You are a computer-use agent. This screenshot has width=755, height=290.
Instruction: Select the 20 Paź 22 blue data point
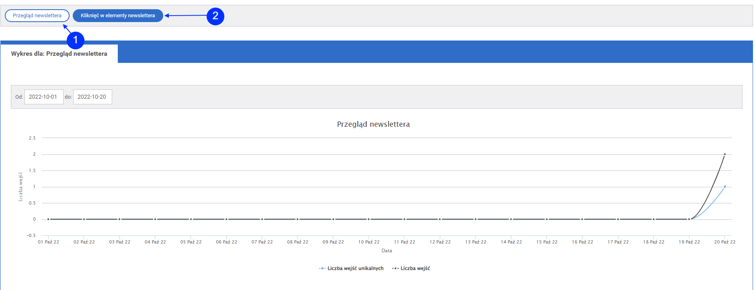pyautogui.click(x=725, y=187)
